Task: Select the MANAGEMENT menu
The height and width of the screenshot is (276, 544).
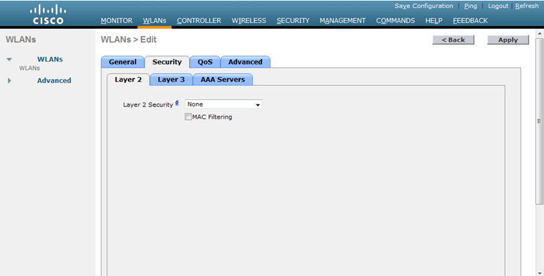Action: (342, 21)
